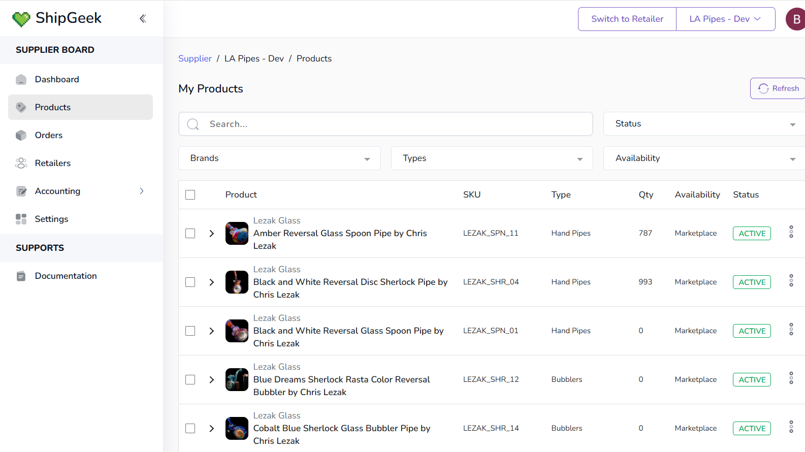Open Settings in the sidebar

80,219
